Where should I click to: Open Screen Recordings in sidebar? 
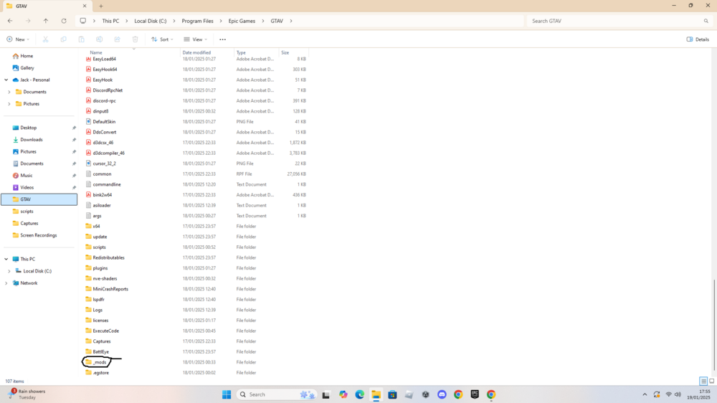coord(39,235)
